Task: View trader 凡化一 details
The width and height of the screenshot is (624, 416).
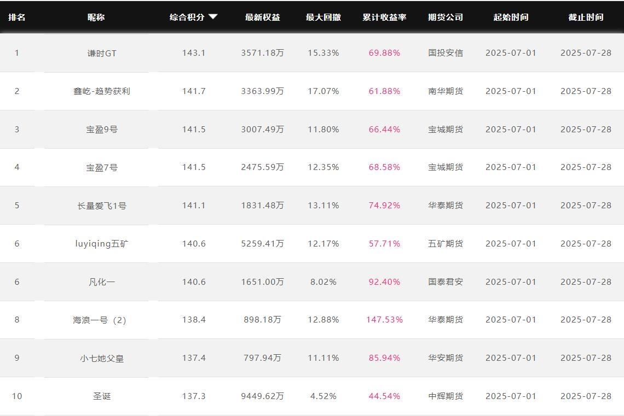Action: (102, 282)
